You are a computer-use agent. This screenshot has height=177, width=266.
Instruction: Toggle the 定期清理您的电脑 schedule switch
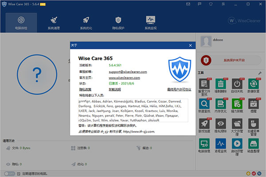tap(10, 173)
